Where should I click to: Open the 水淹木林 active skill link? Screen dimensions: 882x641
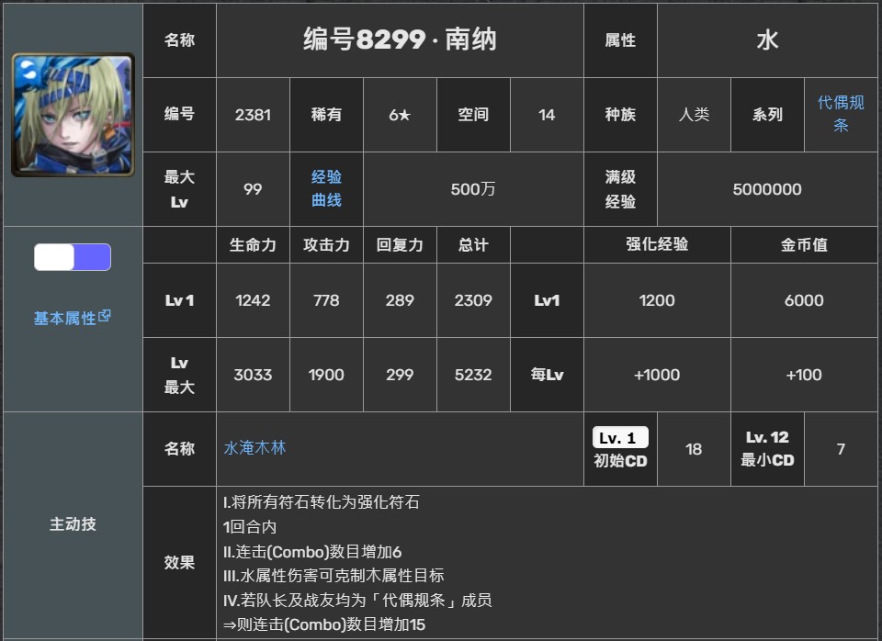254,448
